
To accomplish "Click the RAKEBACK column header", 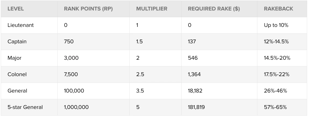I will tap(279, 9).
